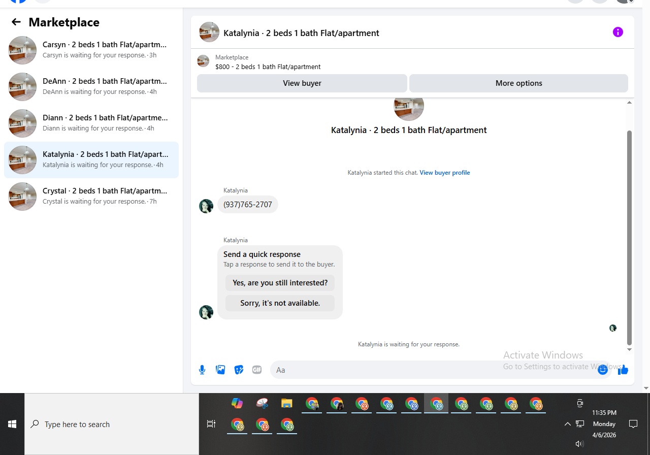The height and width of the screenshot is (455, 650).
Task: Open Task View on the taskbar
Action: click(211, 424)
